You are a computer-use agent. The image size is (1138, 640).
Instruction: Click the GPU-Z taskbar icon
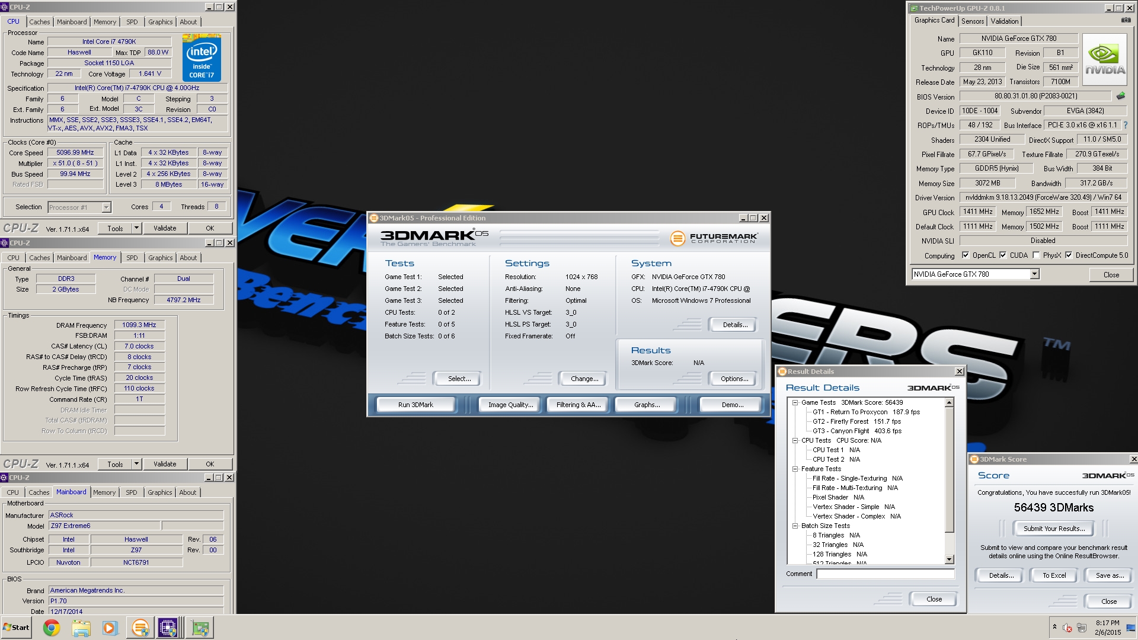click(200, 628)
